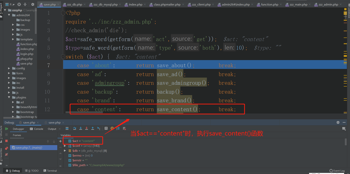350x174 pixels.
Task: Click the red Force Step Into icon
Action: [87, 128]
